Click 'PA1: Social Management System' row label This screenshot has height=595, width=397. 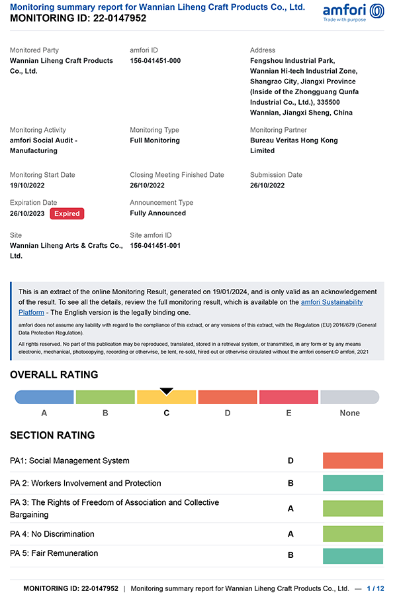tap(69, 460)
